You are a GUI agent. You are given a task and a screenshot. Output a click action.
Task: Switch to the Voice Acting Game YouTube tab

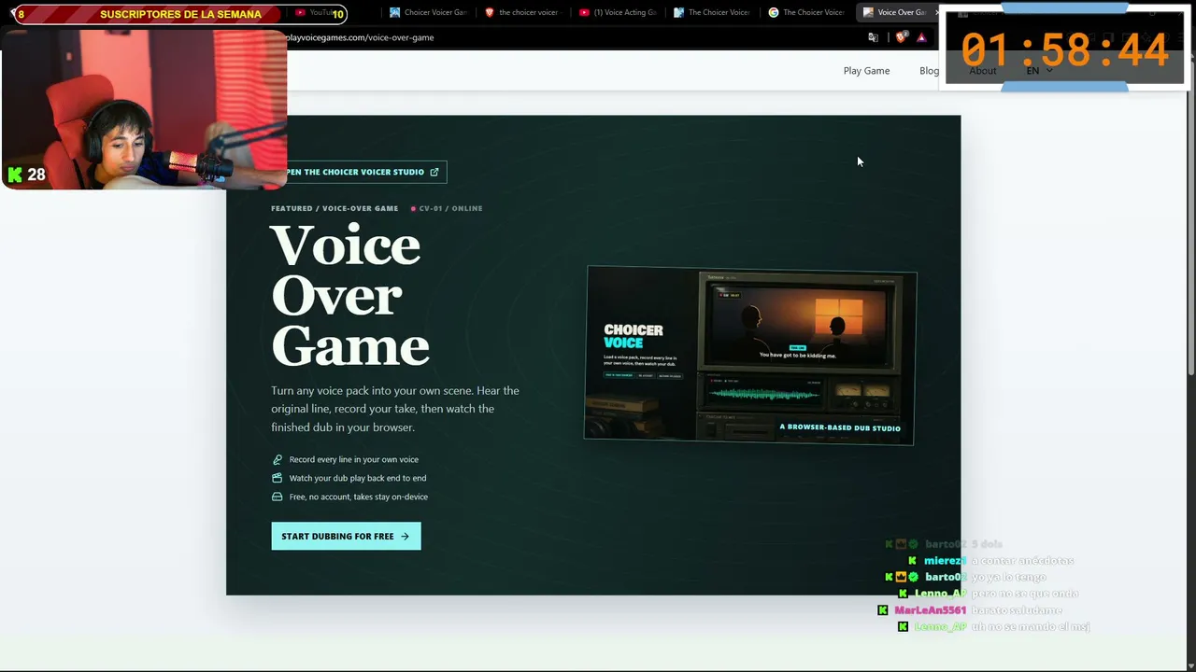pos(618,12)
